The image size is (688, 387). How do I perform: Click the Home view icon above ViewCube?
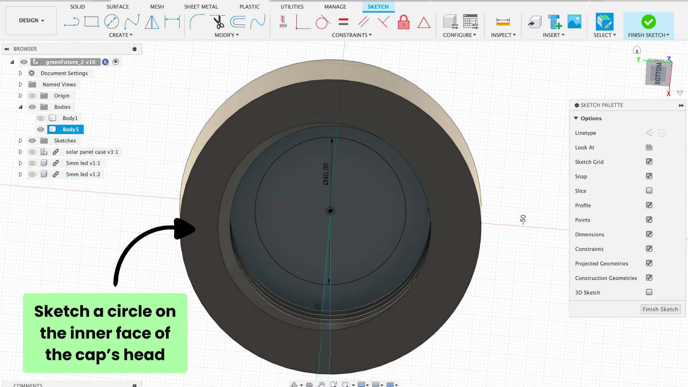(637, 49)
